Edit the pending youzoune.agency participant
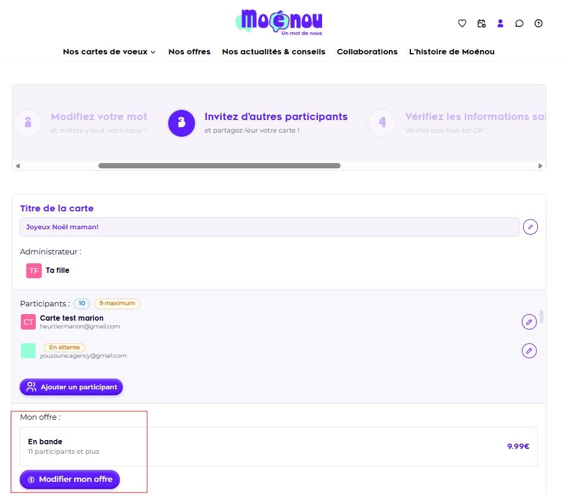 (529, 351)
